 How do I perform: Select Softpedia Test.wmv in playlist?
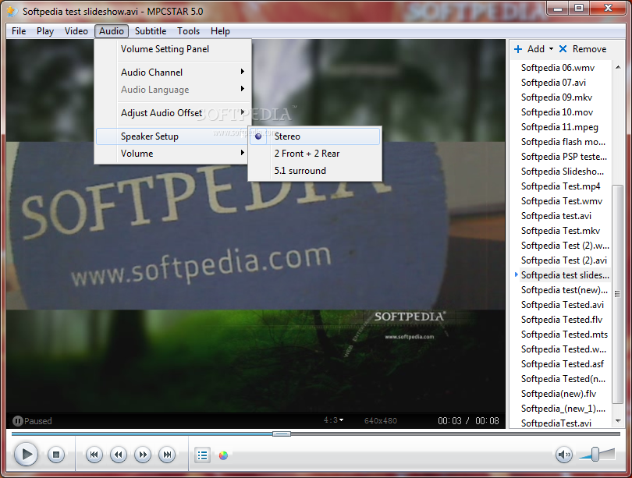(562, 201)
